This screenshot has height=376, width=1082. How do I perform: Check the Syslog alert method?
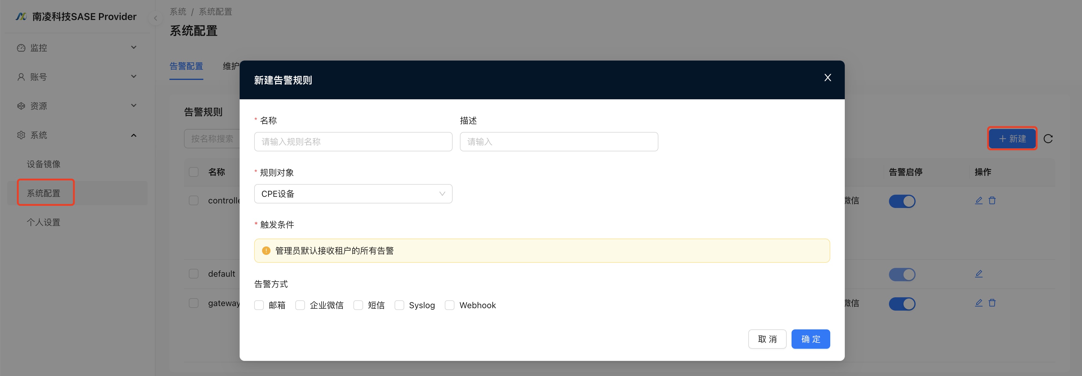tap(399, 305)
